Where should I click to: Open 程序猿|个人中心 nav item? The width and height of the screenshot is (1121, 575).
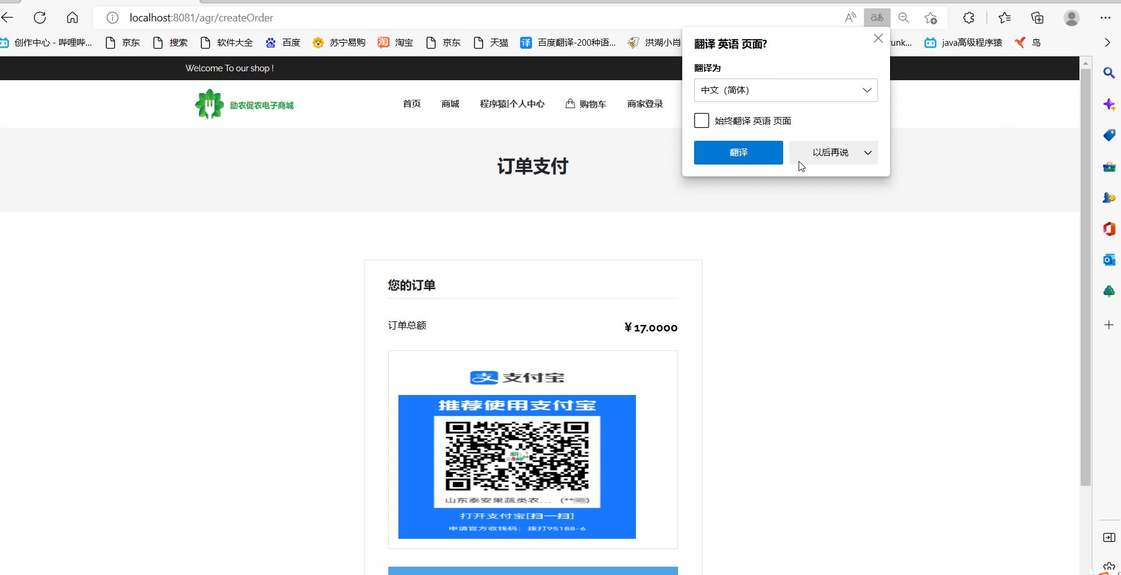click(x=512, y=104)
